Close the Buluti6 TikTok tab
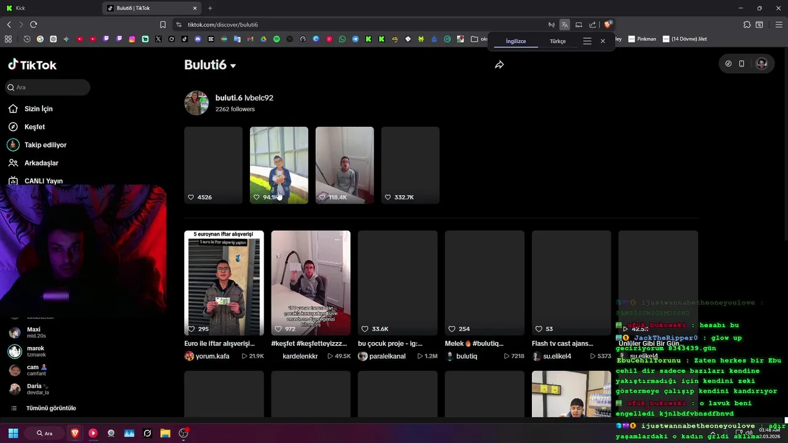 (195, 8)
